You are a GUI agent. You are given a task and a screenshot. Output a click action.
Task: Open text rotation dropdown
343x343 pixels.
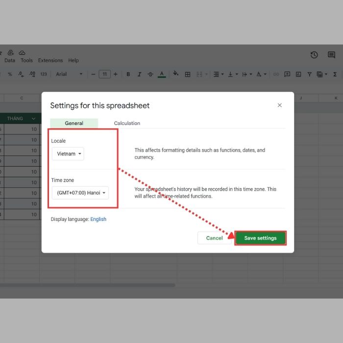point(261,74)
